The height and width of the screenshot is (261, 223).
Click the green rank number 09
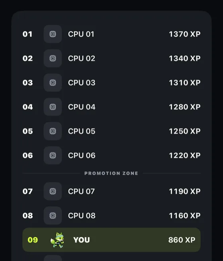click(x=33, y=240)
